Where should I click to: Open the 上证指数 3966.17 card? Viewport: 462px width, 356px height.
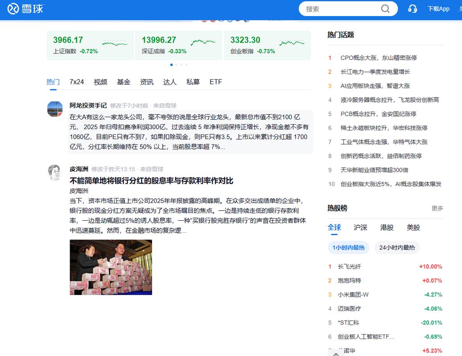point(90,45)
